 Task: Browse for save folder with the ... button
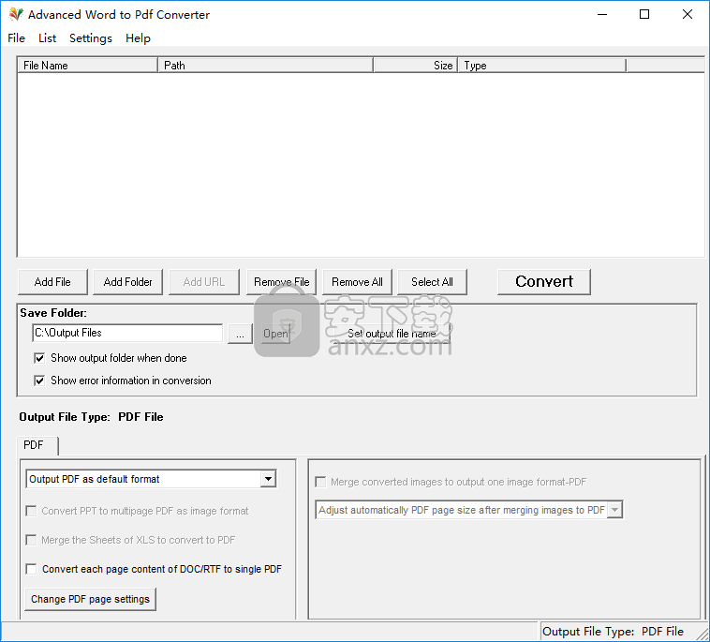(x=240, y=334)
